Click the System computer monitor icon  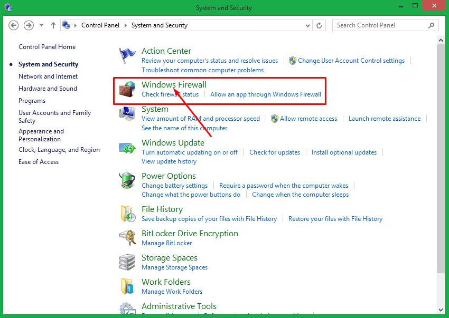tap(127, 113)
